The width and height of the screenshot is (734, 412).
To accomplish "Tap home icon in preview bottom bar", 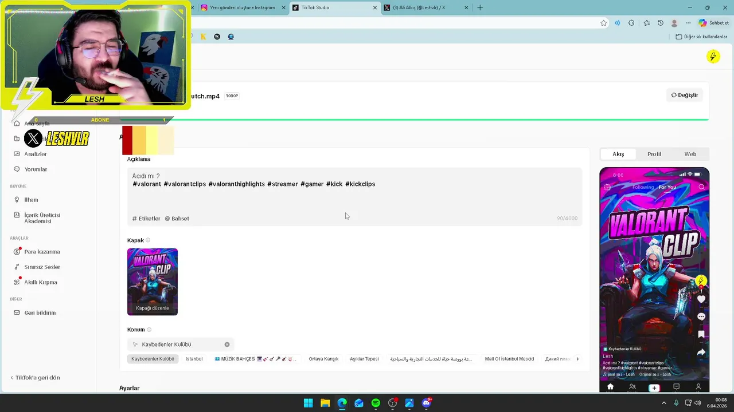I will [x=610, y=387].
